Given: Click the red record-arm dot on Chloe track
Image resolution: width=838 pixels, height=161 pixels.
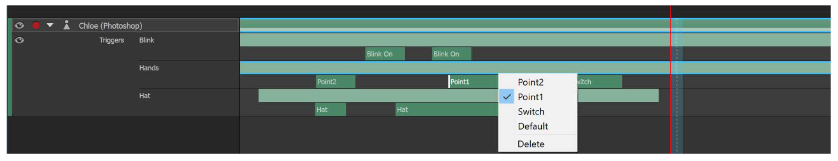Looking at the screenshot, I should (36, 26).
